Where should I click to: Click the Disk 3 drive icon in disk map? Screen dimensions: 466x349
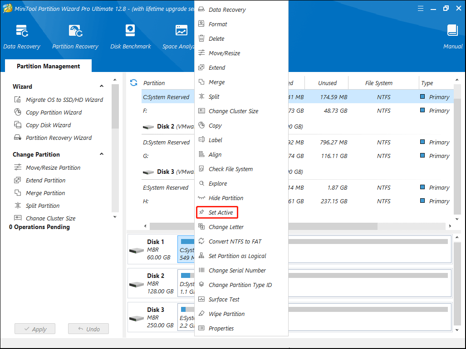pos(137,319)
